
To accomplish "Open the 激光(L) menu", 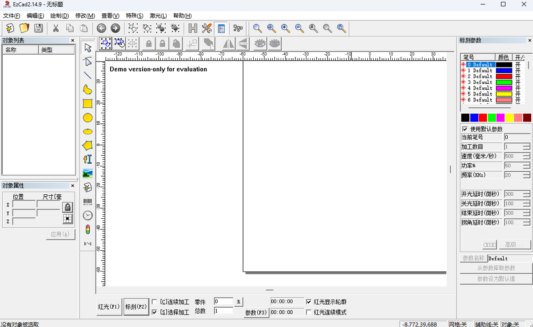I will [x=159, y=16].
